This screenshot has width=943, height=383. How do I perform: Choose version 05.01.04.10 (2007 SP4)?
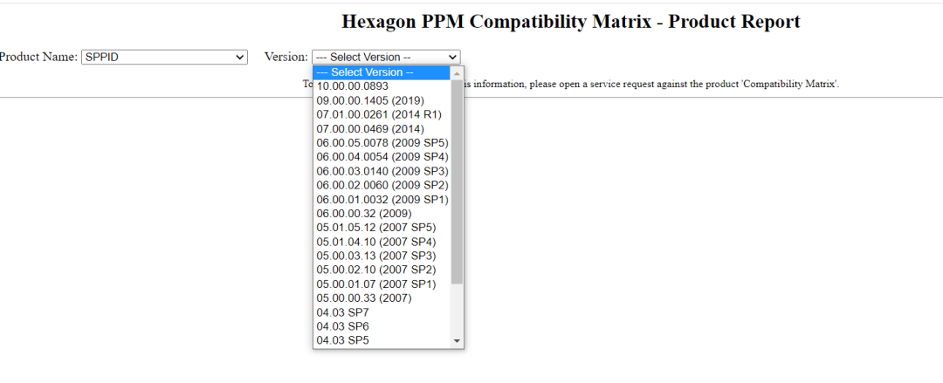[382, 242]
